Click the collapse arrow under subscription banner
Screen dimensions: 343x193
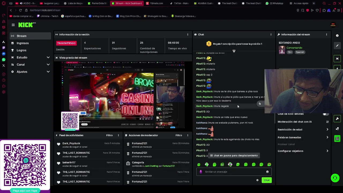234,51
